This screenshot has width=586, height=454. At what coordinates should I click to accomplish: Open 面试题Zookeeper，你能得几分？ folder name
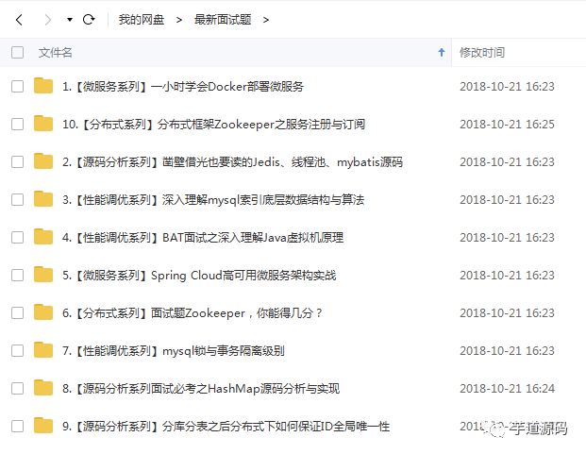193,313
